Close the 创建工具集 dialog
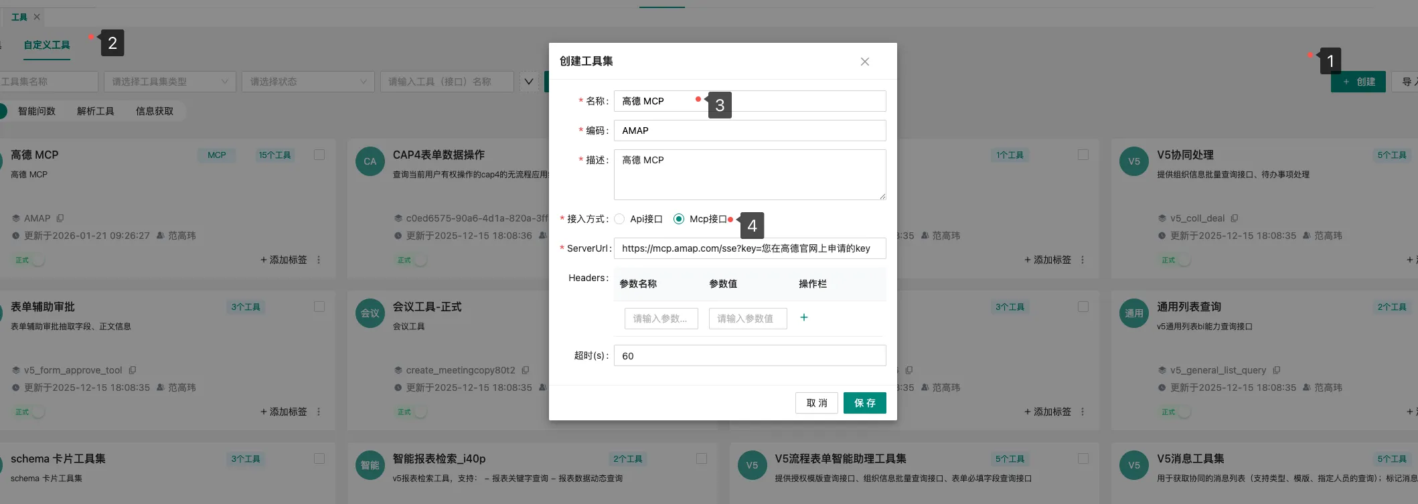Screen dimensions: 1418x504 (x=865, y=62)
